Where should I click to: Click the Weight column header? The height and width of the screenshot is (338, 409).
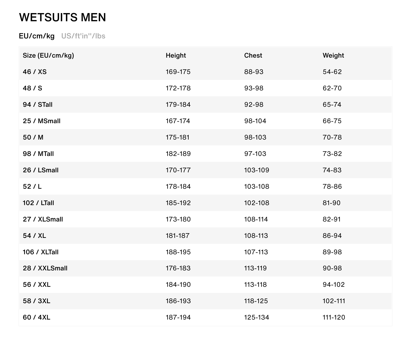point(333,55)
